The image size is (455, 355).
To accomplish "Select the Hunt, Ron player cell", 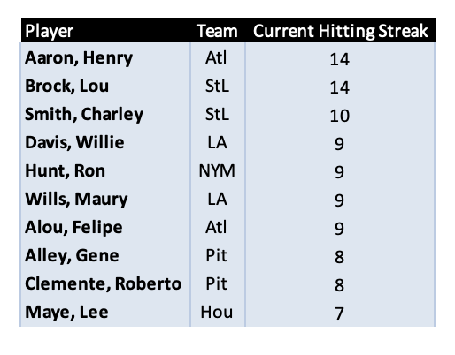I will [105, 170].
